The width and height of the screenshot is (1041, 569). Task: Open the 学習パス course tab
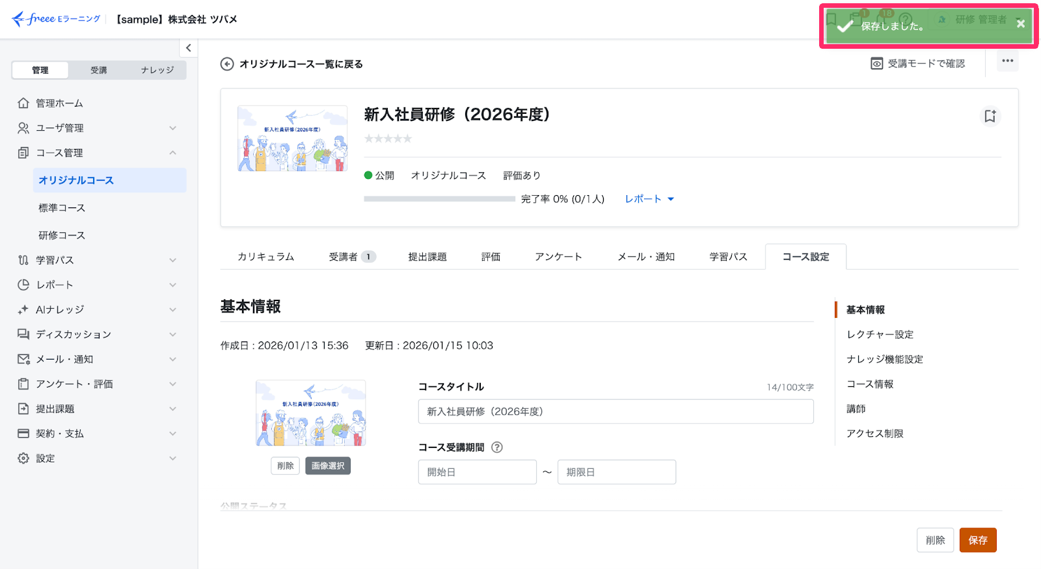pos(728,257)
